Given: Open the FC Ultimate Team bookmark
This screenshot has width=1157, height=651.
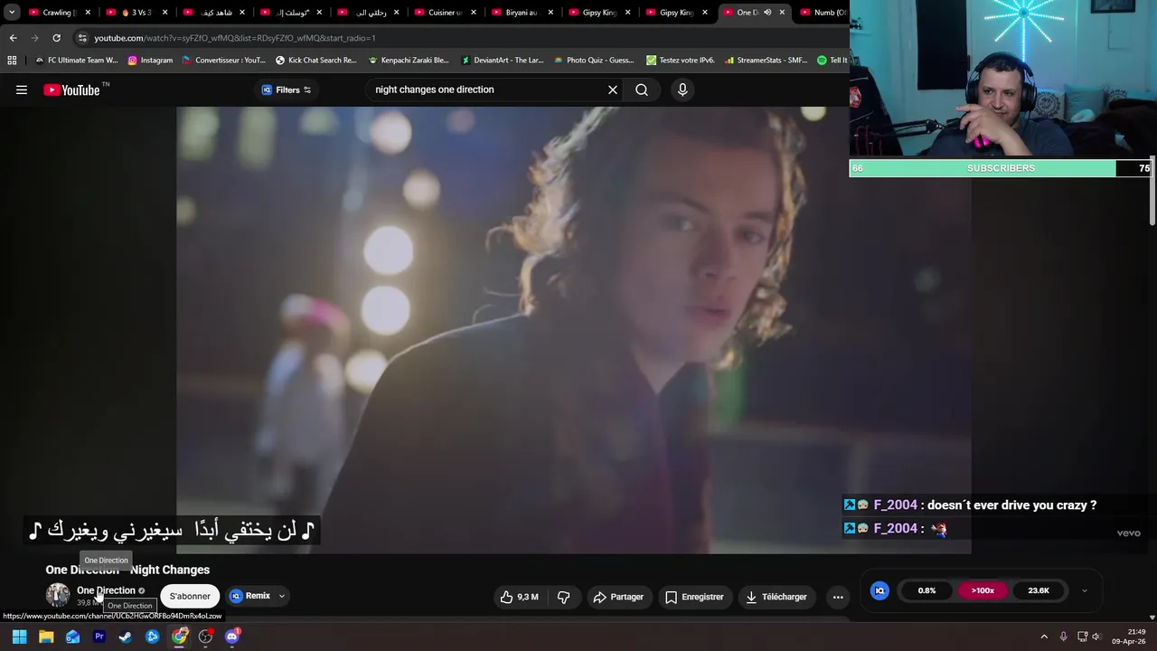Looking at the screenshot, I should [76, 61].
